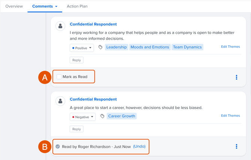Click Edit Themes on the first comment
Viewport: 251px width, 160px height.
[230, 47]
